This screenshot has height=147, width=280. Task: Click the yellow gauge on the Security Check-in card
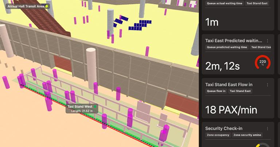[262, 145]
